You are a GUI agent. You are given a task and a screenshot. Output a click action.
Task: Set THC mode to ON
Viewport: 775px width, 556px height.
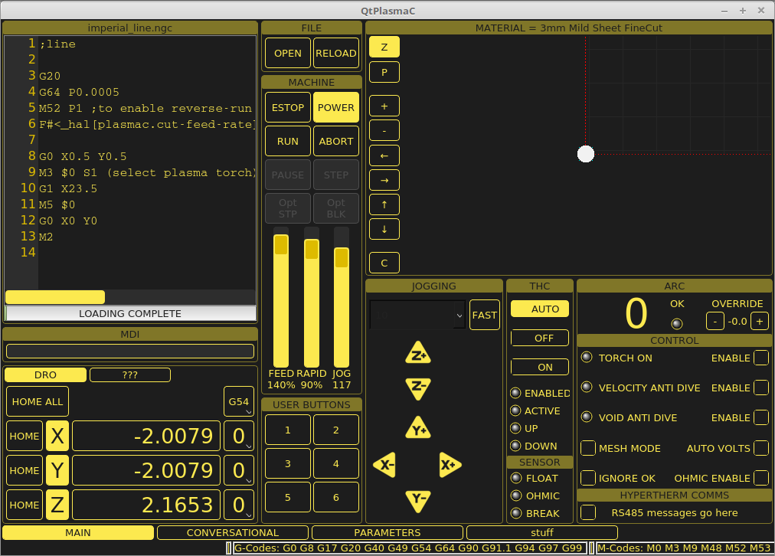point(540,367)
